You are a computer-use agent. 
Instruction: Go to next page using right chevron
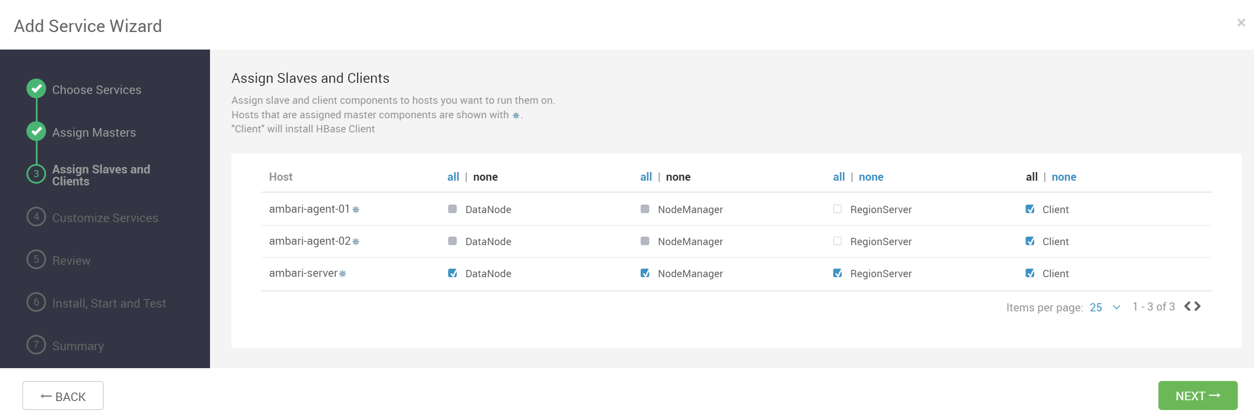1198,306
